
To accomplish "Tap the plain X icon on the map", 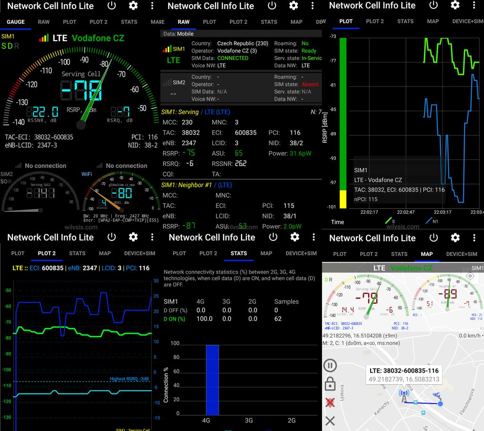I will pos(330,421).
